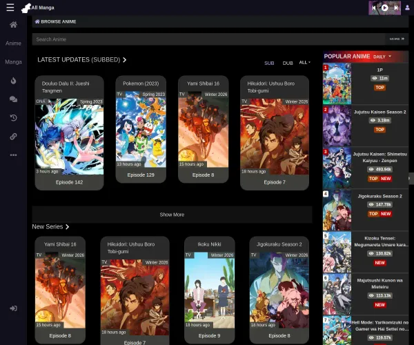Open Jigokuraku Season 2 popular title
Viewport: 414px width, 345px height.
point(380,196)
